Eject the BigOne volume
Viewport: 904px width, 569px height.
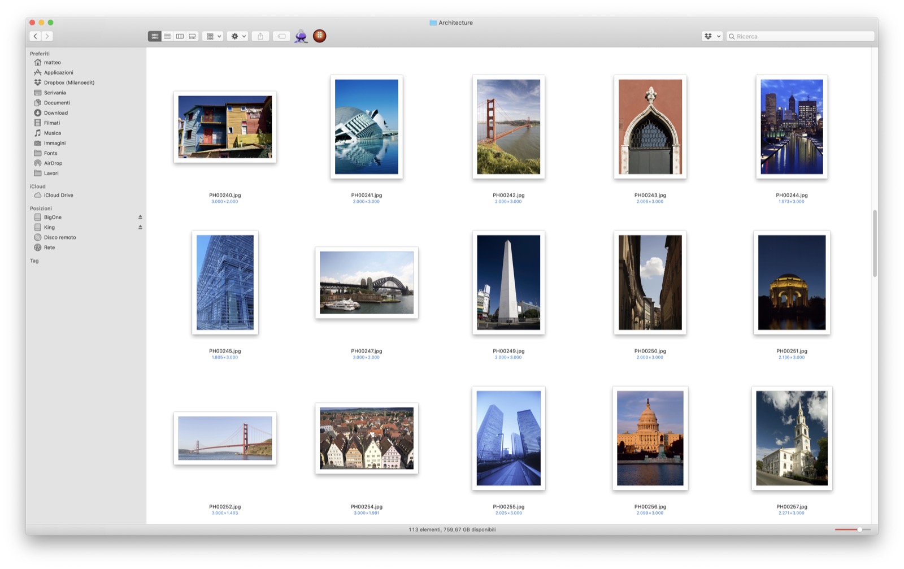(140, 217)
